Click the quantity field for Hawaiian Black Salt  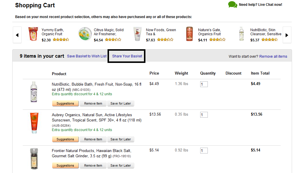point(204,151)
